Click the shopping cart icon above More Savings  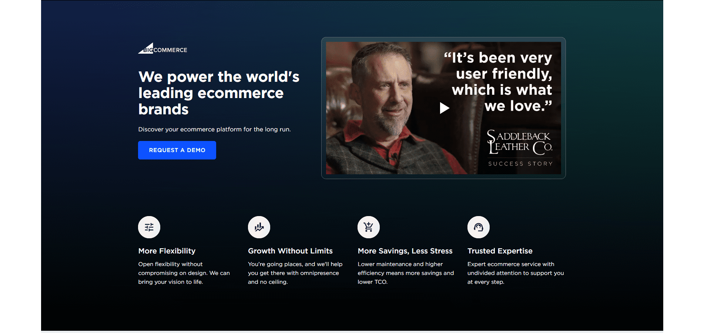point(368,227)
